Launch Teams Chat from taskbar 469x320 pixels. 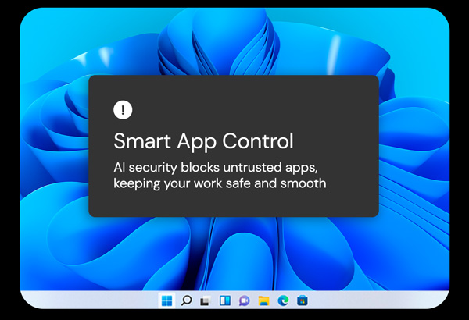pos(244,300)
